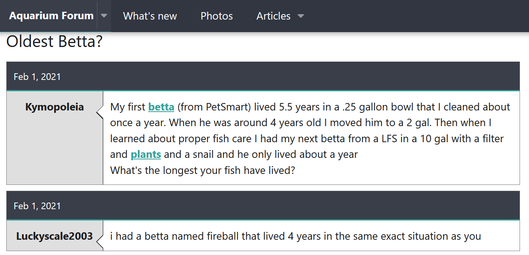Open the Photos section
Viewport: 529px width, 255px height.
point(216,16)
